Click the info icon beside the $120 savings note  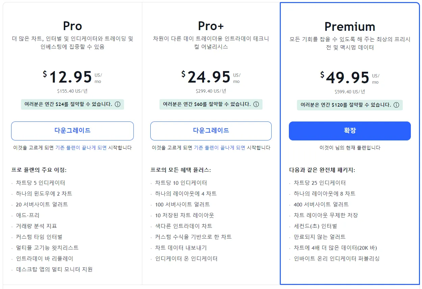[396, 105]
